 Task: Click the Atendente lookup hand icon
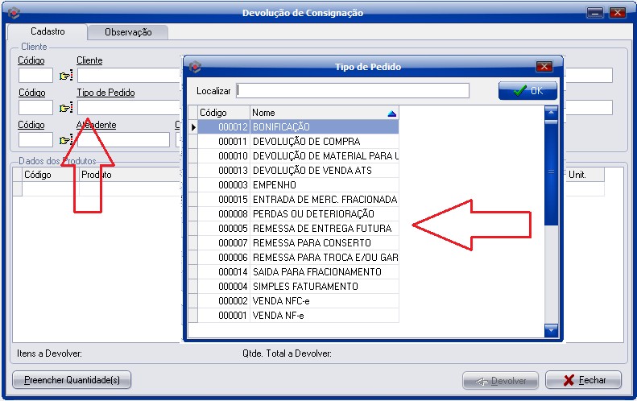pos(66,140)
